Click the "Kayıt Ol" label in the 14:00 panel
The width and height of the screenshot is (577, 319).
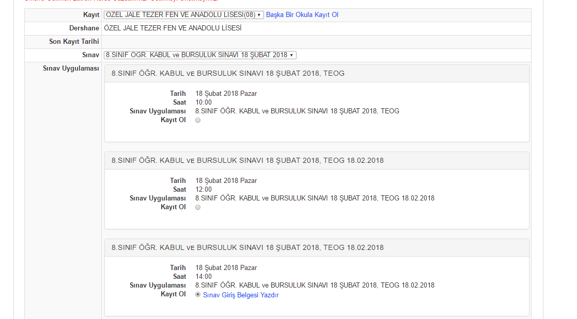[x=173, y=294]
